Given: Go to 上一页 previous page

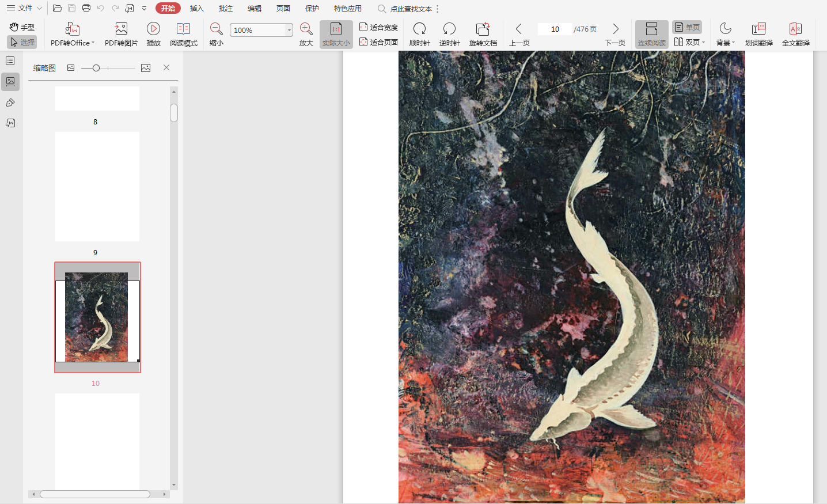Looking at the screenshot, I should point(519,35).
